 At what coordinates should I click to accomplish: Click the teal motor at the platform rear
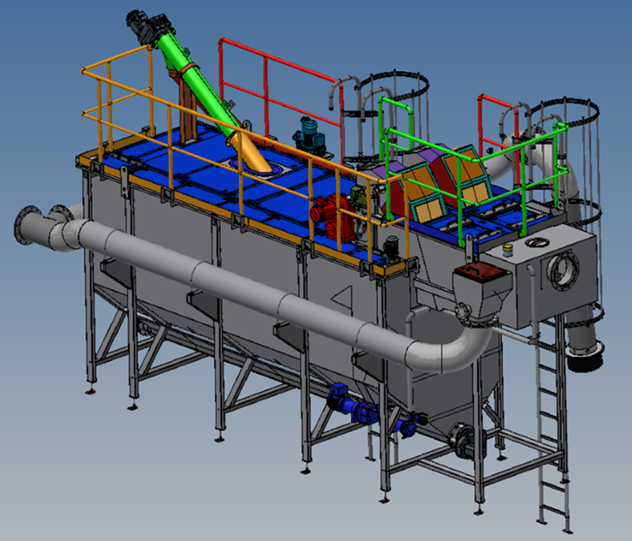click(x=310, y=134)
